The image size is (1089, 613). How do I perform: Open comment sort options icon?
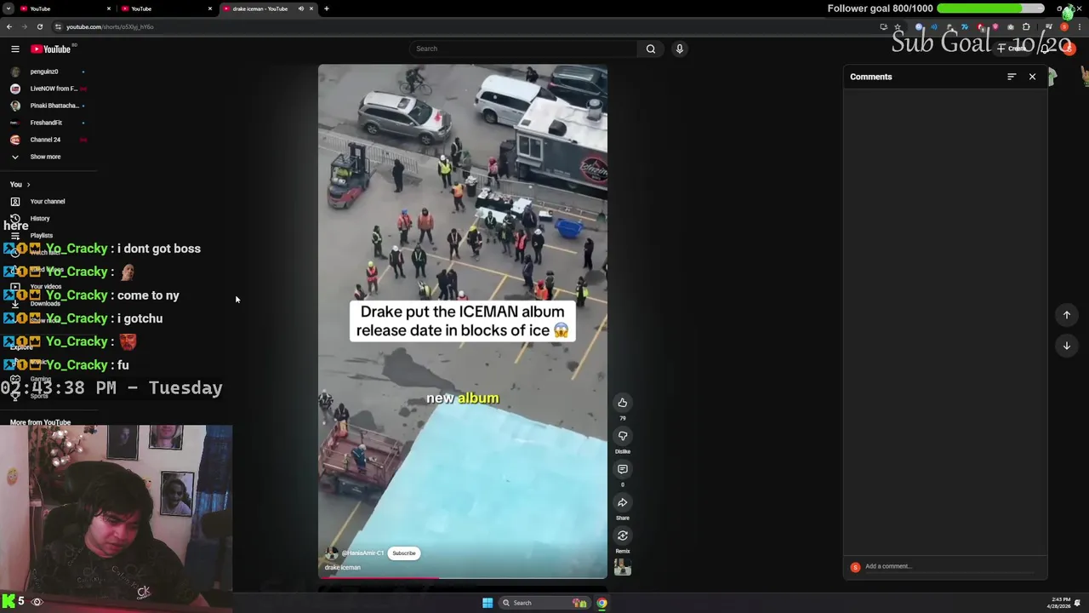click(1012, 77)
